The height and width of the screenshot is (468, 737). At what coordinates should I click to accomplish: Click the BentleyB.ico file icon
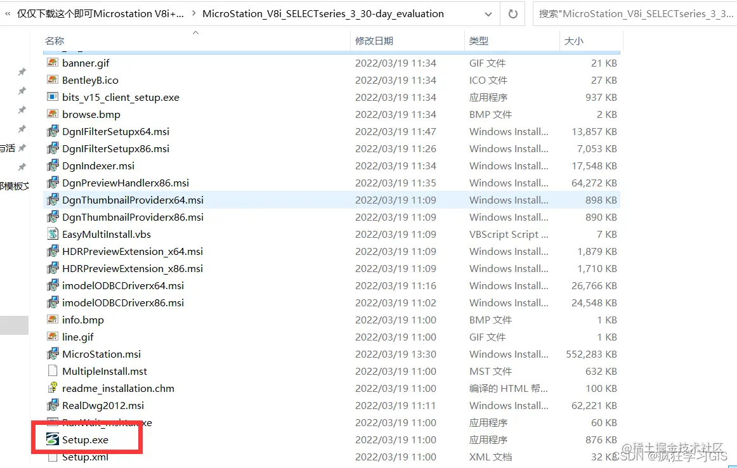coord(53,80)
